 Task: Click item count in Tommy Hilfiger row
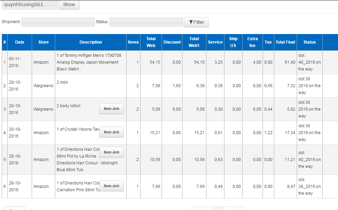tap(137, 62)
